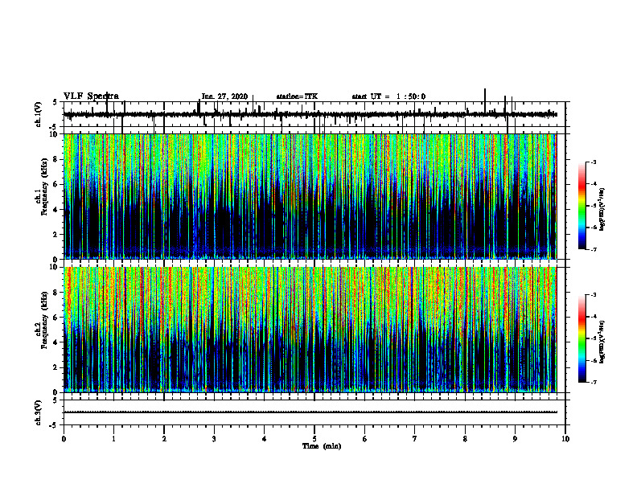Viewport: 637px width, 492px height.
Task: Click the "6" kHz tick on ch.1 frequency axis
Action: (56, 184)
